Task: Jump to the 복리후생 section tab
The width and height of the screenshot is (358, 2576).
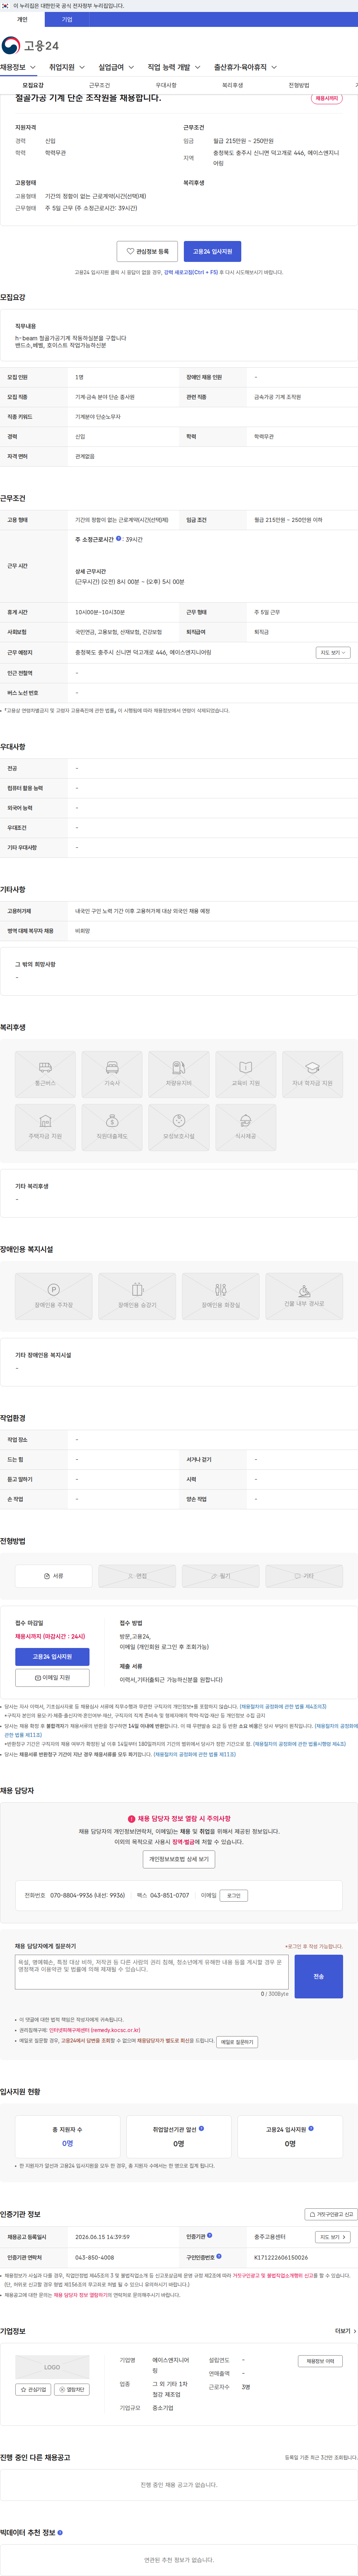Action: tap(232, 85)
